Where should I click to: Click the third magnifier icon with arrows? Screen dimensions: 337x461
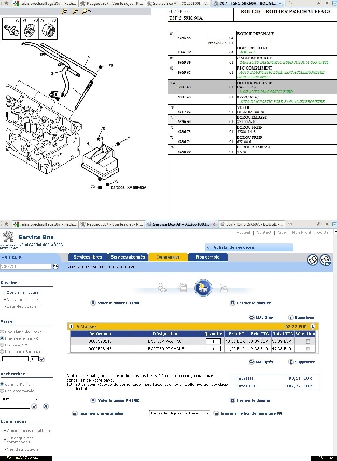(x=86, y=11)
